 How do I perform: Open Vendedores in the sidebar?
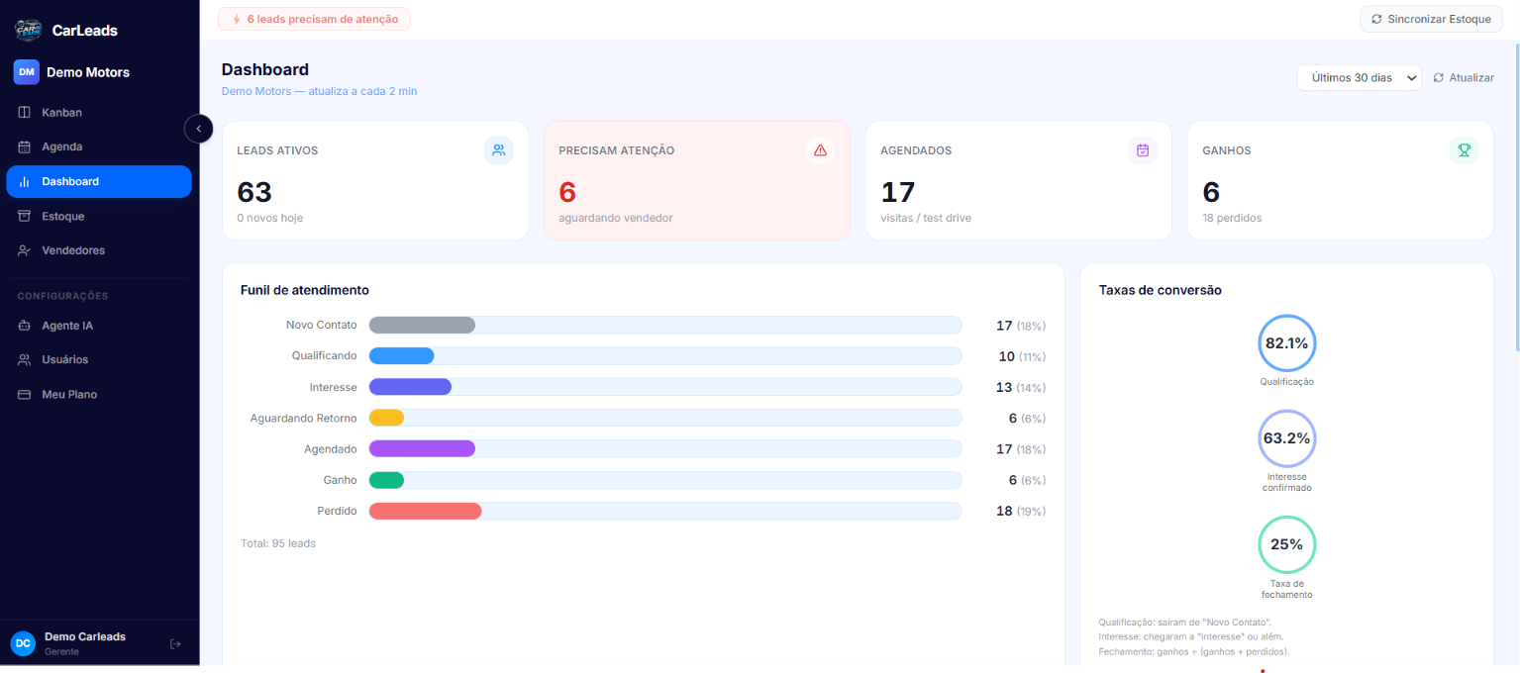(x=99, y=250)
